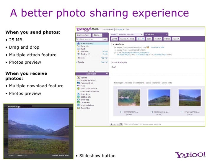Click the Allegare file grandi icon

[79, 80]
